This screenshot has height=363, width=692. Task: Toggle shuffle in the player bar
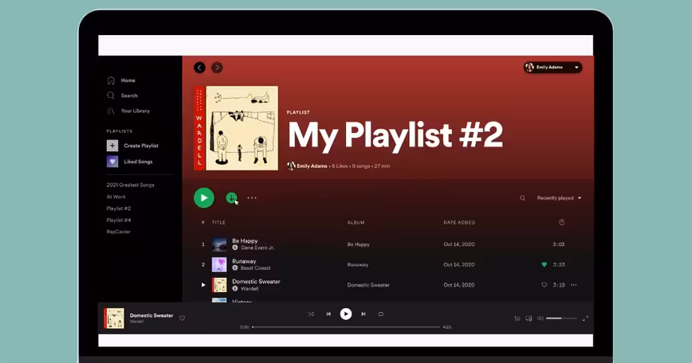(x=311, y=314)
